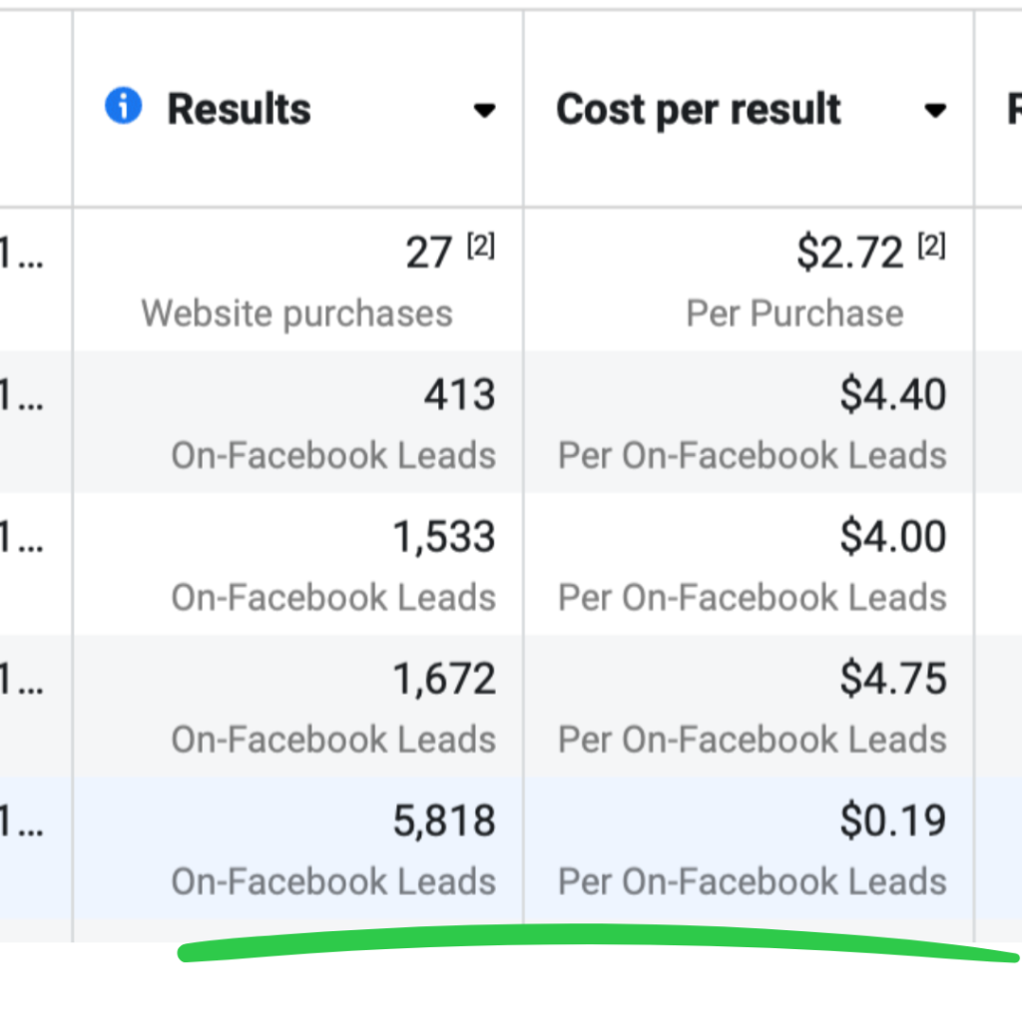The width and height of the screenshot is (1022, 1022).
Task: Select the 27 Website purchases cell
Action: pos(297,280)
